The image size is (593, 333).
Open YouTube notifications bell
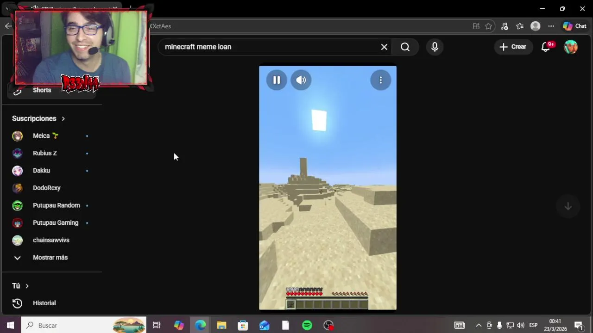point(546,47)
